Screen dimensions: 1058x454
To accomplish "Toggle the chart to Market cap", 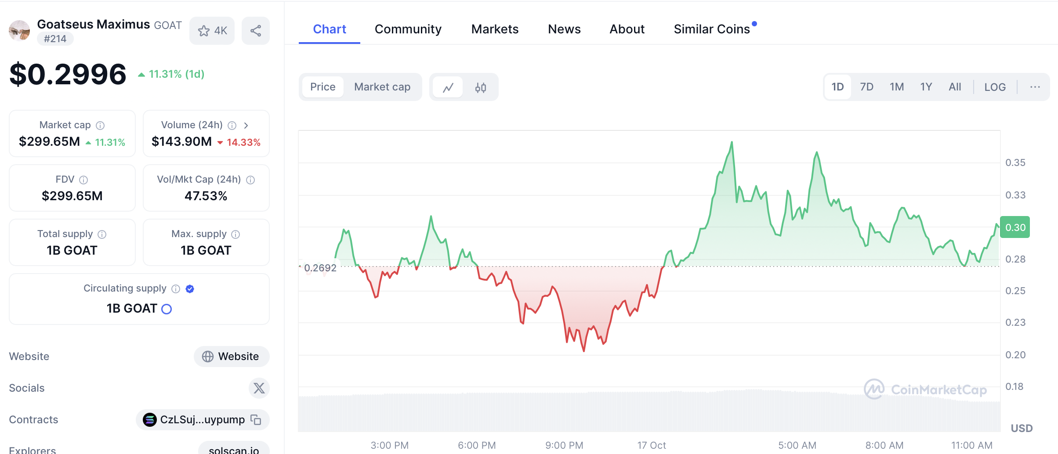I will [382, 87].
